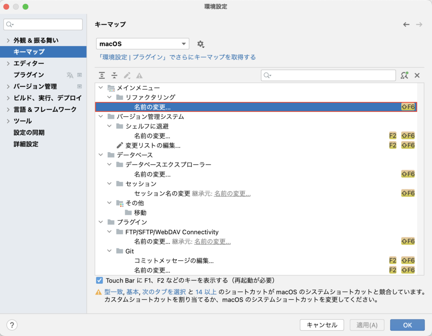
Task: Click the キャンセル button
Action: 322,325
